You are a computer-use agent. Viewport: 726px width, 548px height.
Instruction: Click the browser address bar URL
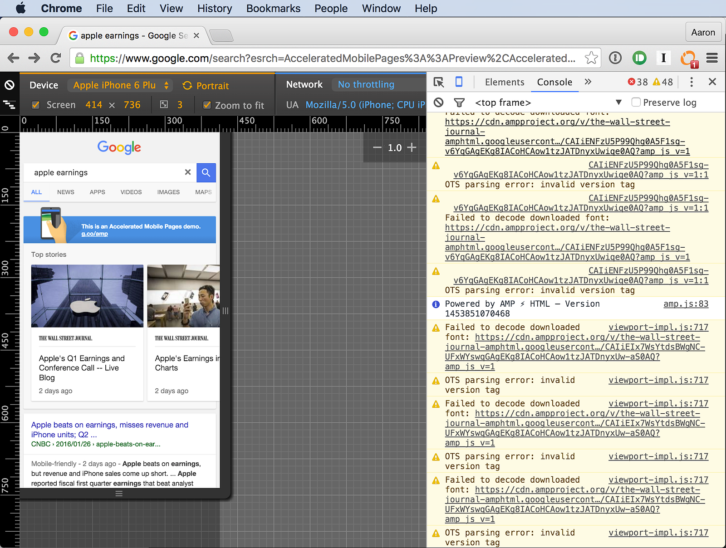point(332,58)
